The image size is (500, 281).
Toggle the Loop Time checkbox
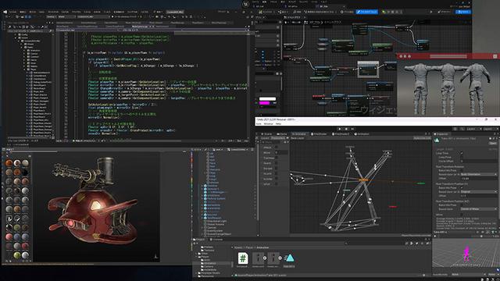[462, 153]
